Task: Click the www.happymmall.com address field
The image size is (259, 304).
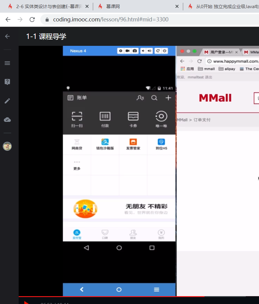Action: [232, 61]
